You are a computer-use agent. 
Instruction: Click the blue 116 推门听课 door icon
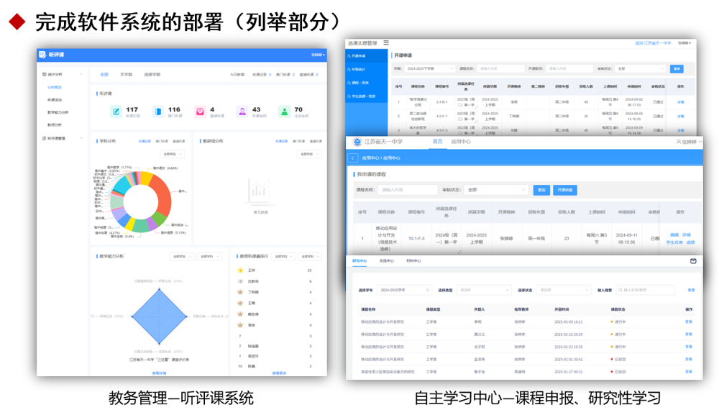coord(158,111)
